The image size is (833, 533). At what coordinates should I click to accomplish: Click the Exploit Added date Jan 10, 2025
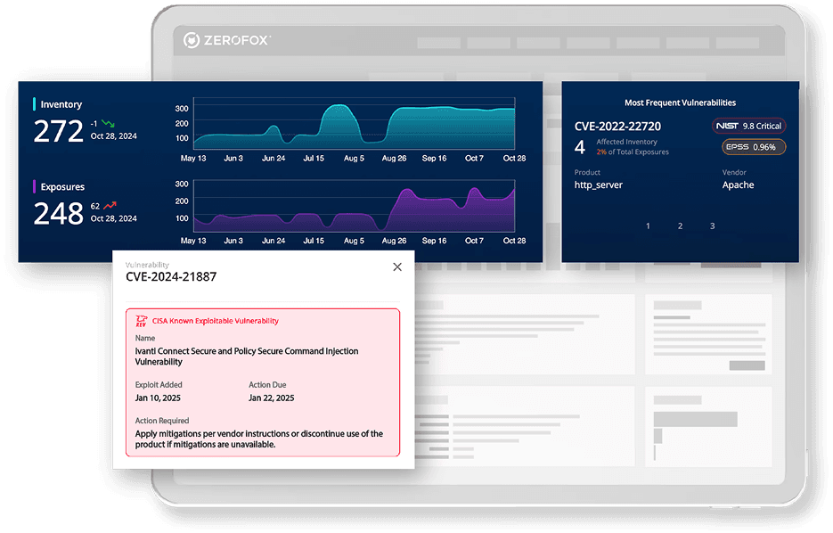click(158, 398)
